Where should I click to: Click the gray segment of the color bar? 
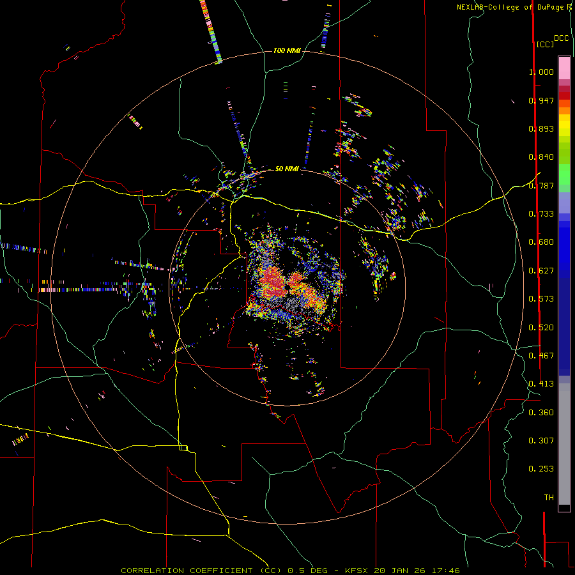(564, 444)
